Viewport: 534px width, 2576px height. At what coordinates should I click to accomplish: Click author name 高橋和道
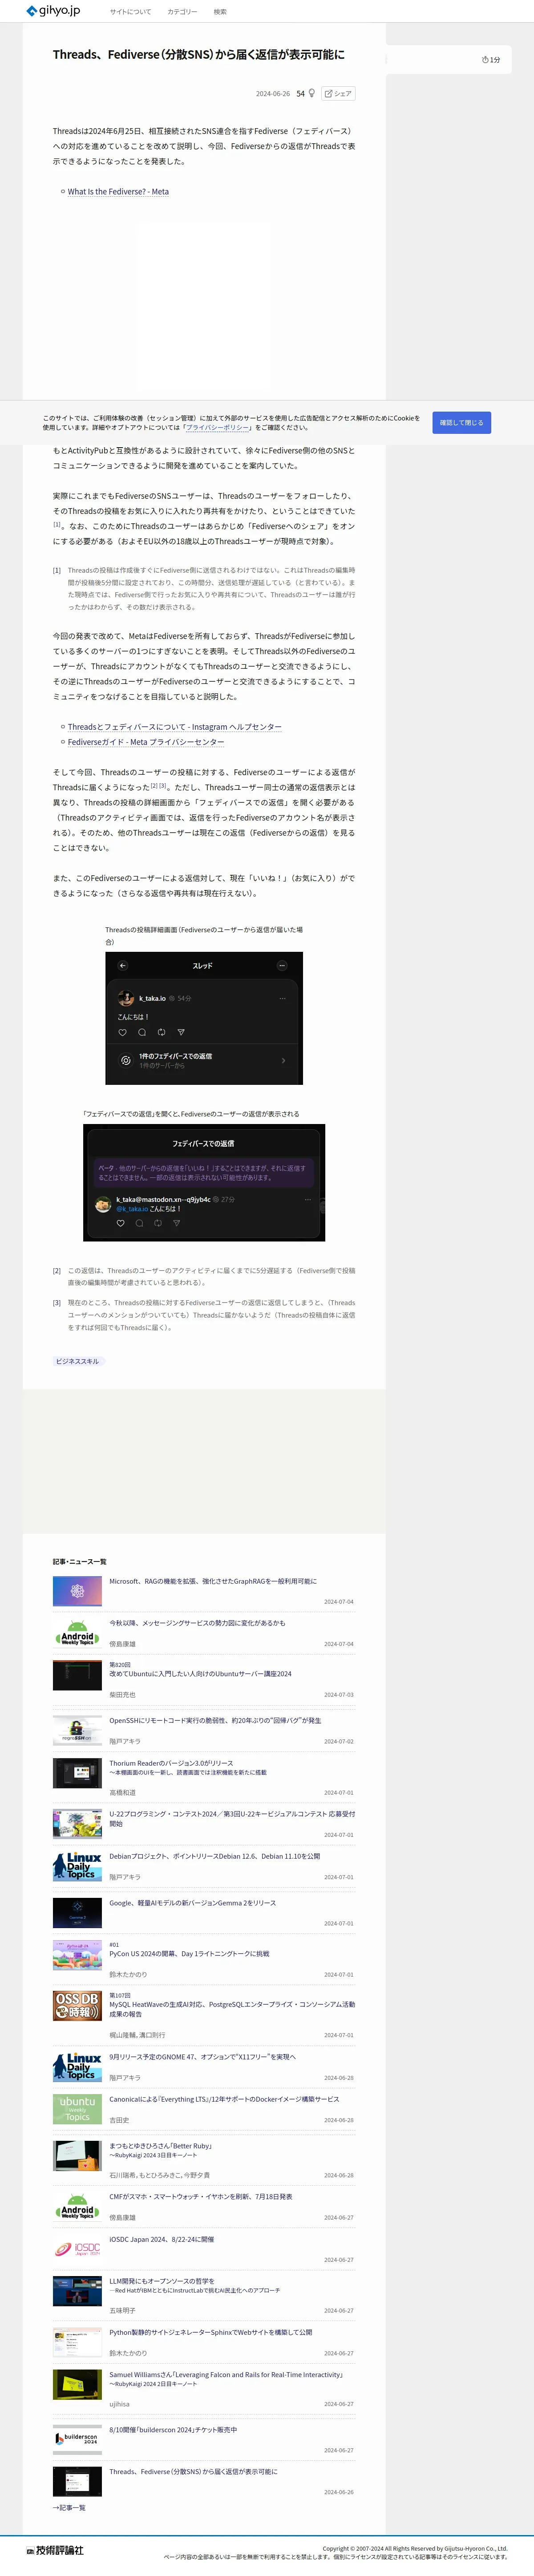pyautogui.click(x=122, y=1793)
